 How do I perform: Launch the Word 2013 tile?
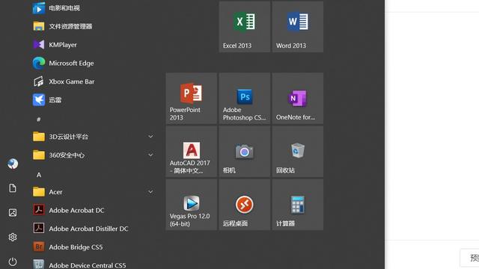(298, 27)
